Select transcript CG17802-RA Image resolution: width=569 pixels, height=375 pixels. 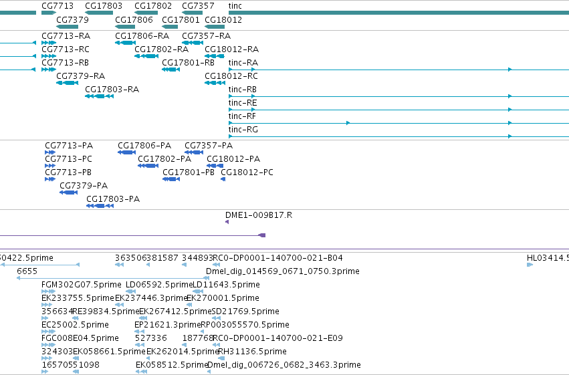(x=146, y=56)
